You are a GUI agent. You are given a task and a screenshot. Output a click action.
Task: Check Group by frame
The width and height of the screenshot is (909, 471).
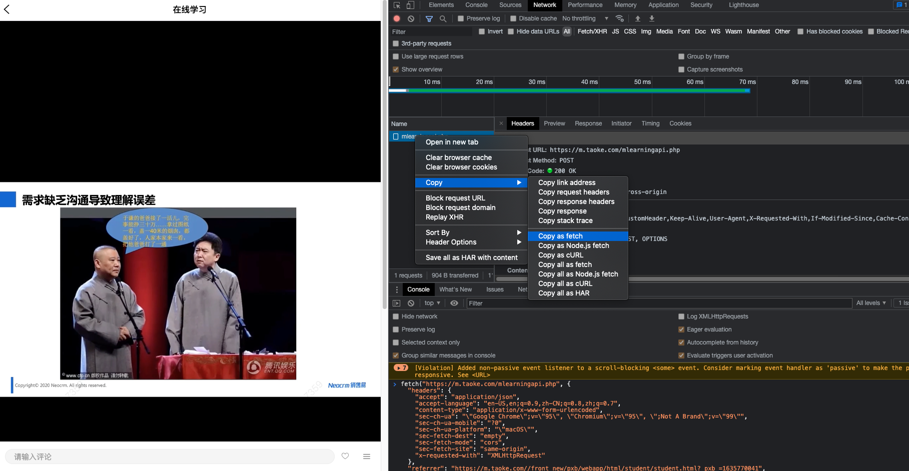[x=681, y=56]
